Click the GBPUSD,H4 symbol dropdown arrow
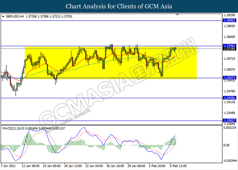The height and width of the screenshot is (170, 238). click(x=3, y=17)
